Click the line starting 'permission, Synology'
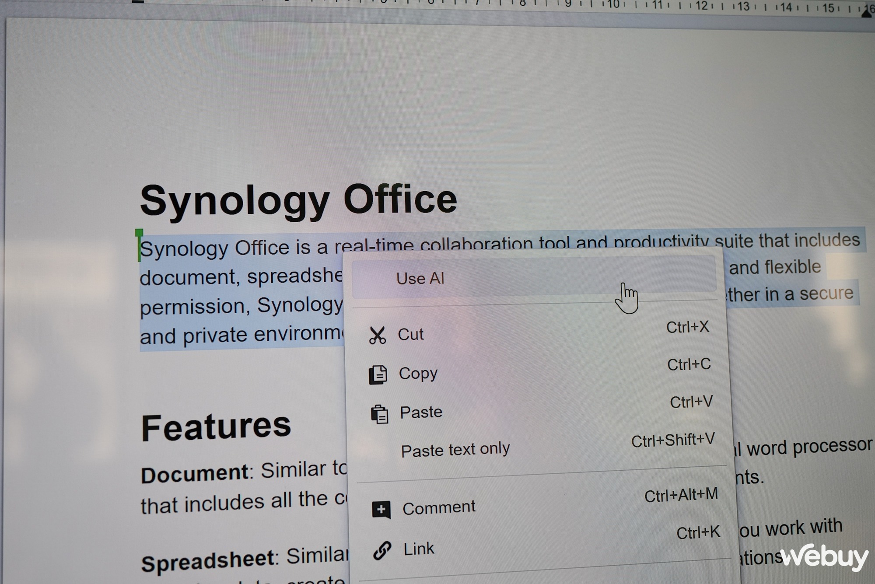Image resolution: width=875 pixels, height=584 pixels. [x=241, y=306]
